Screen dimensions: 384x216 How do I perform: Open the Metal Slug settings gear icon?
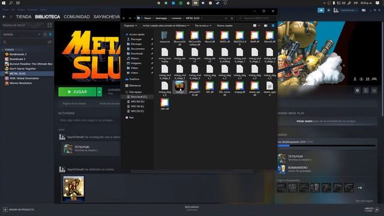point(358,91)
